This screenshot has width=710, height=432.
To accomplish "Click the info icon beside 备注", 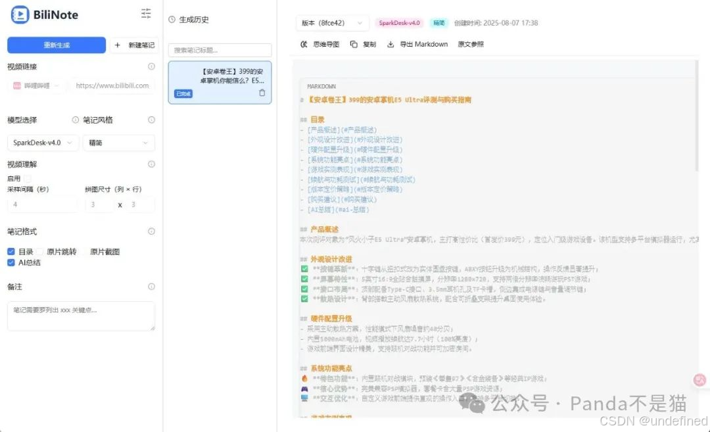I will pyautogui.click(x=152, y=286).
